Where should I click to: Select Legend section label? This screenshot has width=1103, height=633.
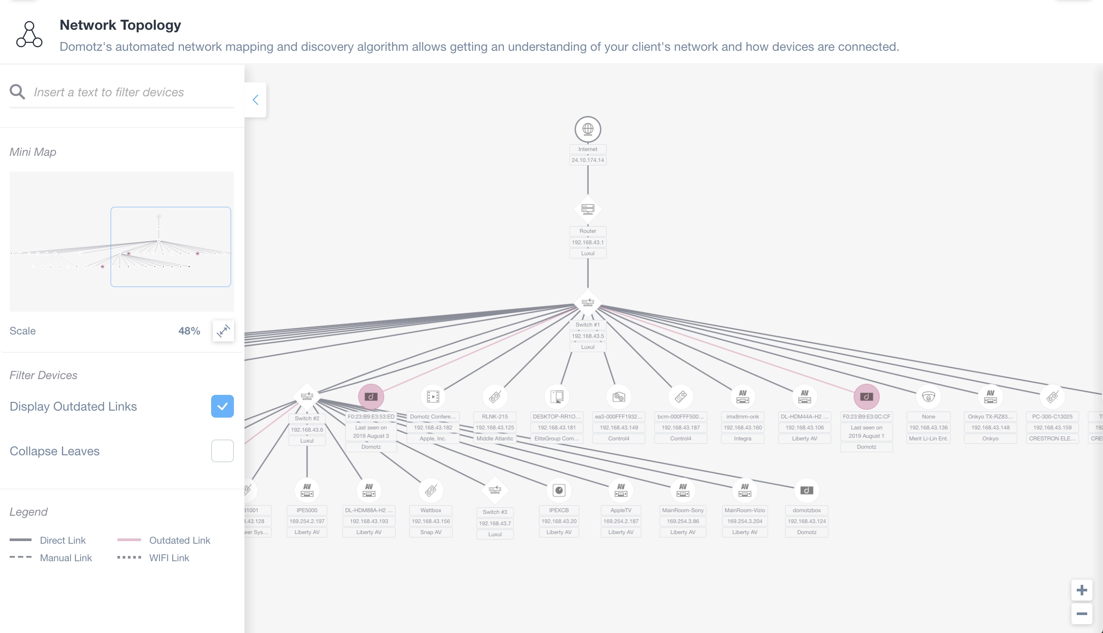28,512
